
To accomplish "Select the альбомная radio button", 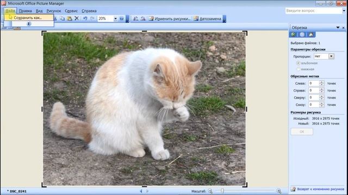I will click(x=299, y=63).
